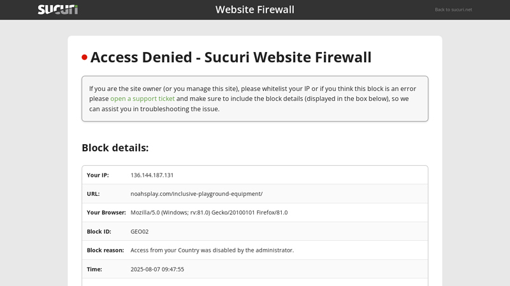
Task: Click the Access Denied main heading
Action: (x=231, y=57)
